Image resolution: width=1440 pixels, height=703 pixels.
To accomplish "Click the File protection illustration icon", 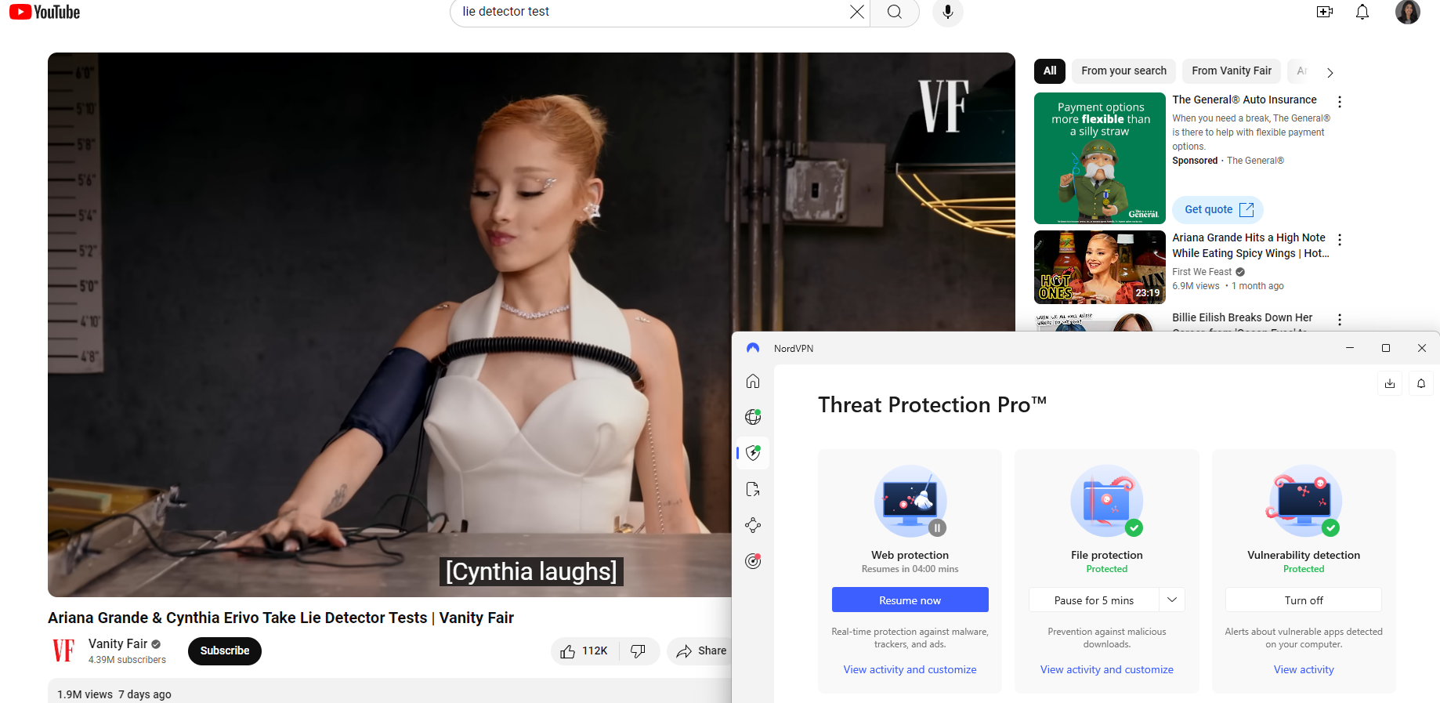I will click(x=1107, y=502).
